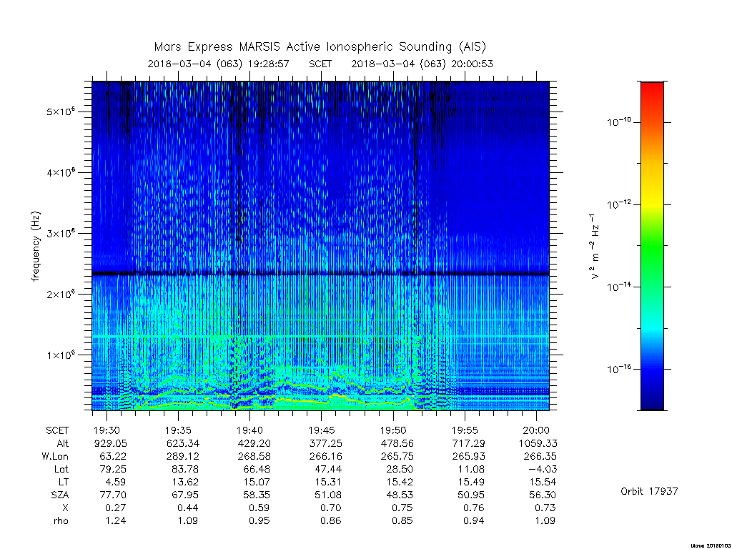Click the 'SZA' row label
This screenshot has height=549, width=732.
(x=60, y=495)
